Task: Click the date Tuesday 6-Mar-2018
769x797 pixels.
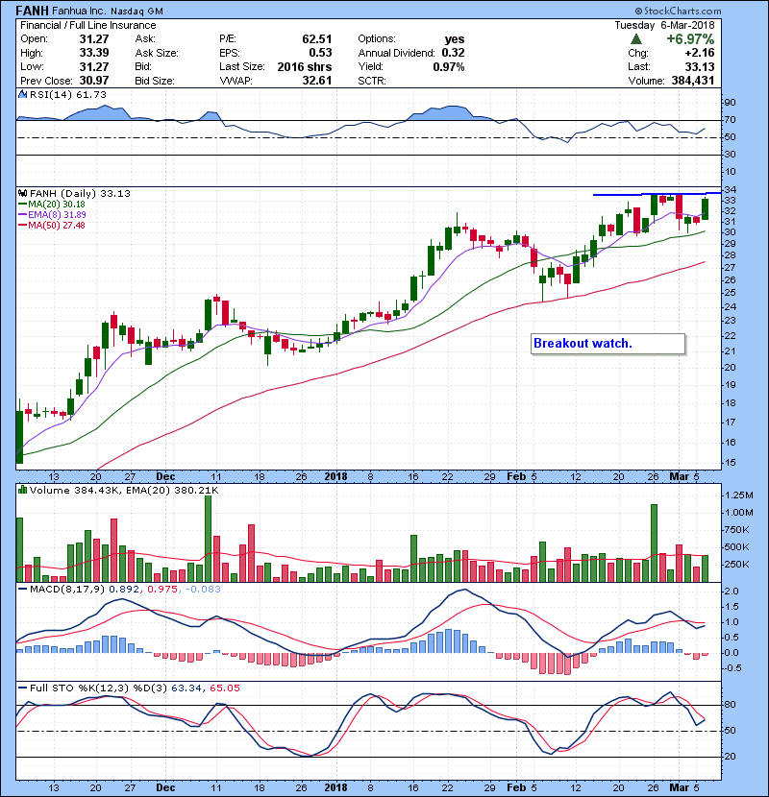Action: 664,25
